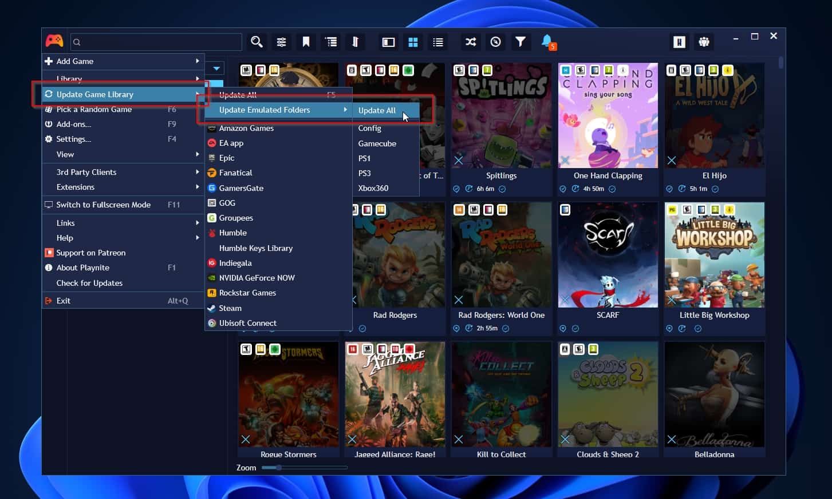
Task: Update the Config emulated folder
Action: 386,128
